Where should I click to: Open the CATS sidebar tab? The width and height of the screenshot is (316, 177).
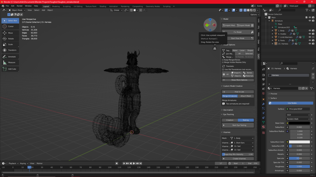pos(258,56)
